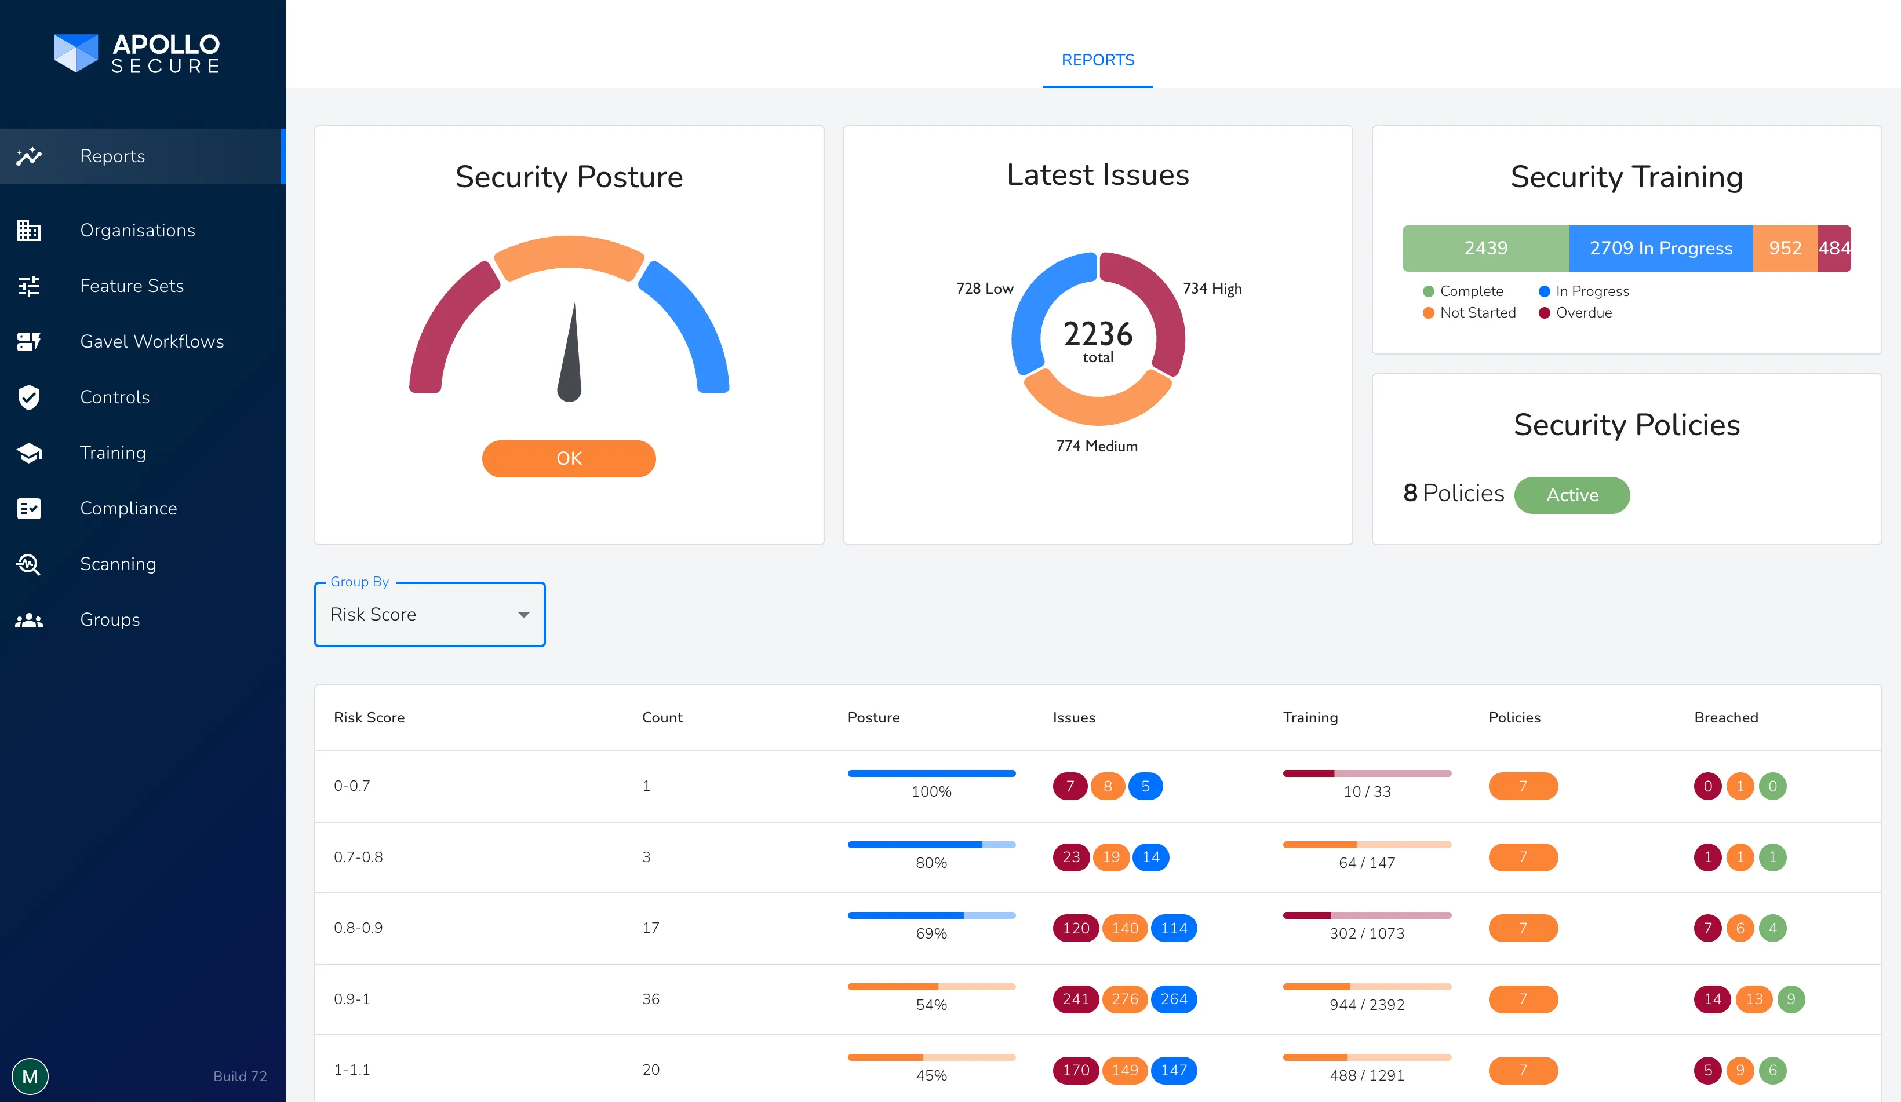Expand the Risk Score selector arrow
This screenshot has height=1102, width=1901.
523,615
